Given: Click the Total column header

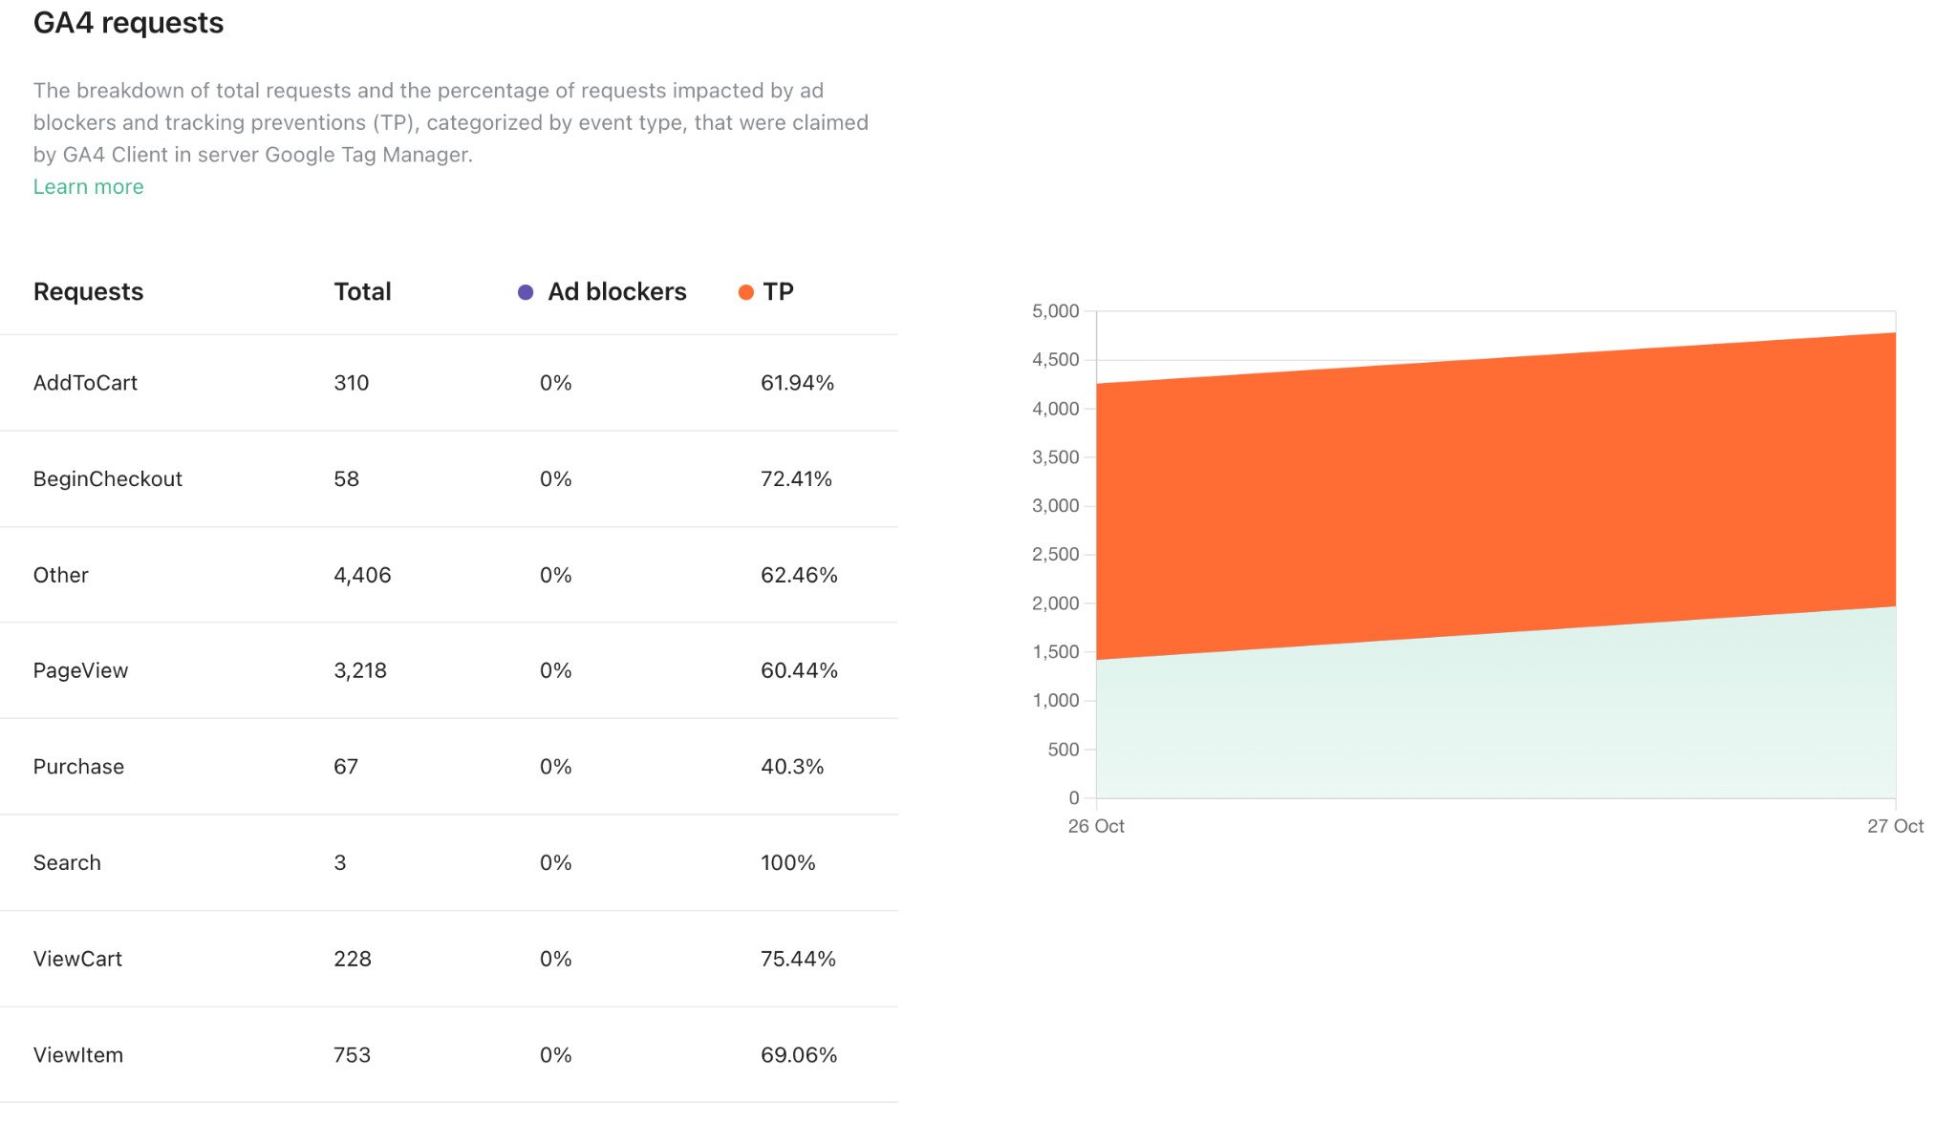Looking at the screenshot, I should (362, 292).
